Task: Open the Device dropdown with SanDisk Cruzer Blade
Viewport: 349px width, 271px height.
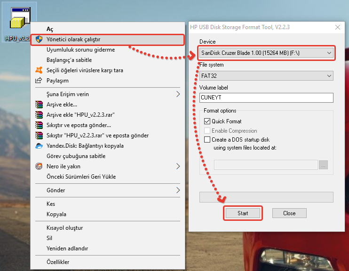Action: click(266, 53)
